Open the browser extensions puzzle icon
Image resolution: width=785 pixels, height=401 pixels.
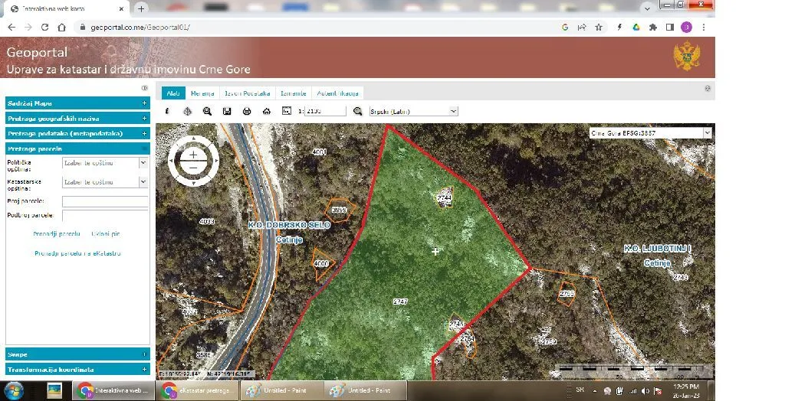[653, 28]
